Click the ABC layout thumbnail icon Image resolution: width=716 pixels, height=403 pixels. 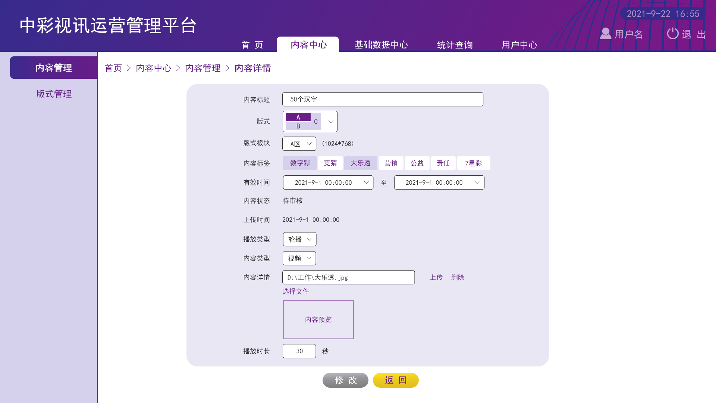tap(303, 122)
